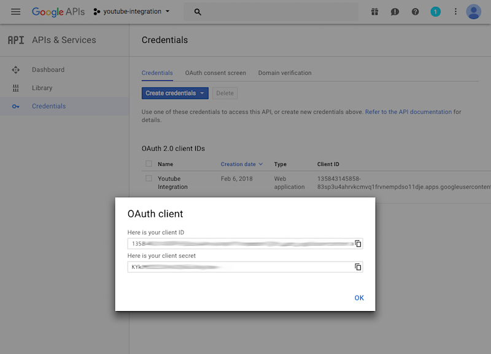This screenshot has width=491, height=354.
Task: Copy the client ID to clipboard
Action: point(358,244)
